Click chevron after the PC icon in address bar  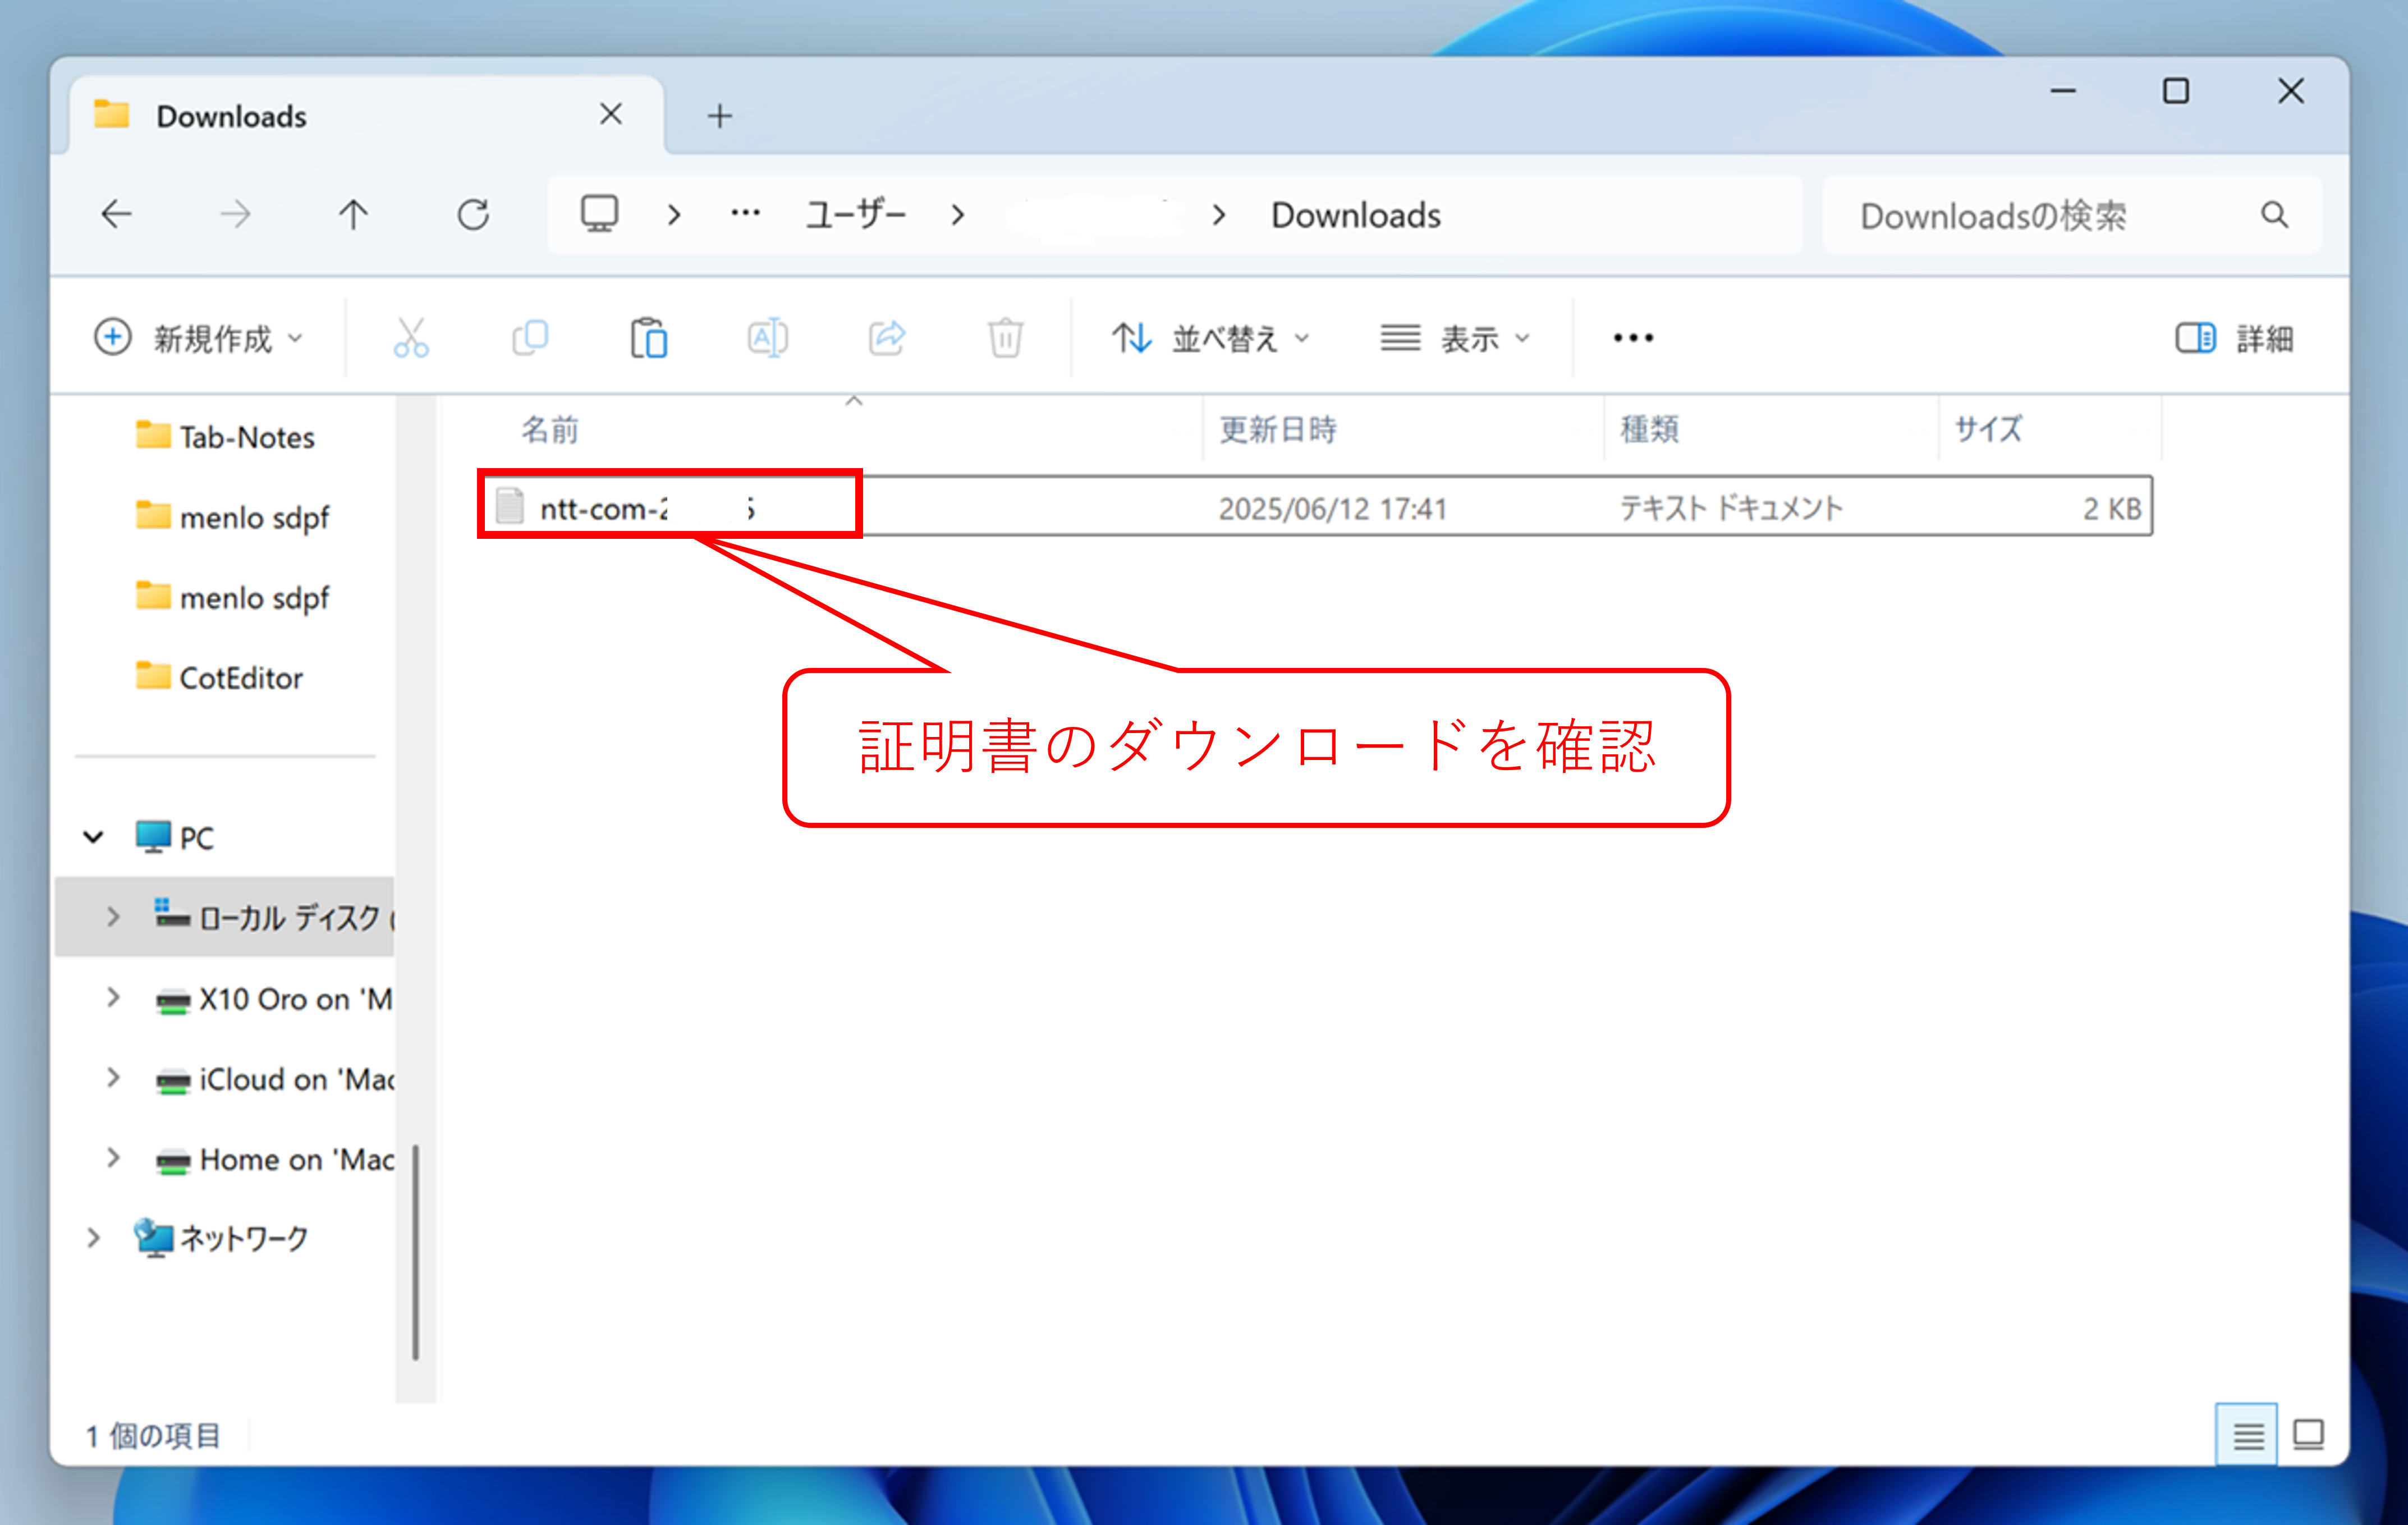point(674,214)
